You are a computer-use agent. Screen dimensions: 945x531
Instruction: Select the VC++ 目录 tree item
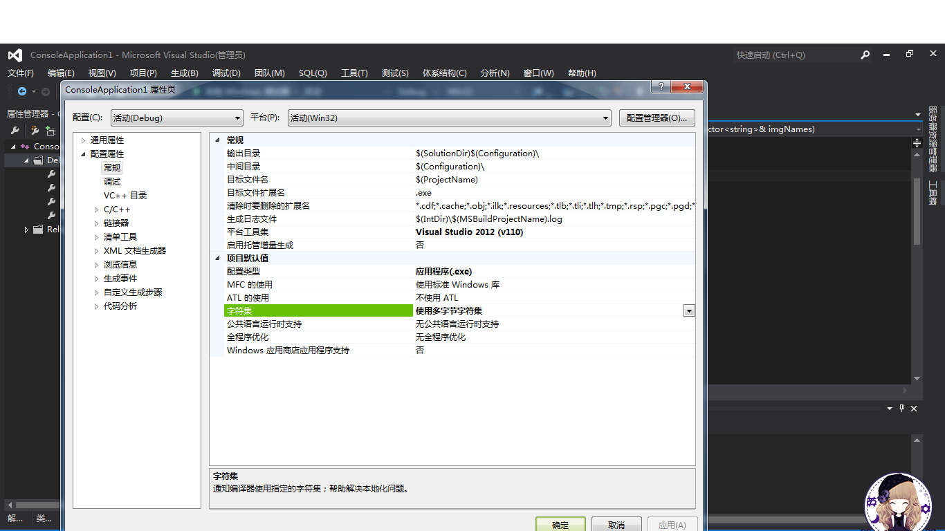point(125,196)
